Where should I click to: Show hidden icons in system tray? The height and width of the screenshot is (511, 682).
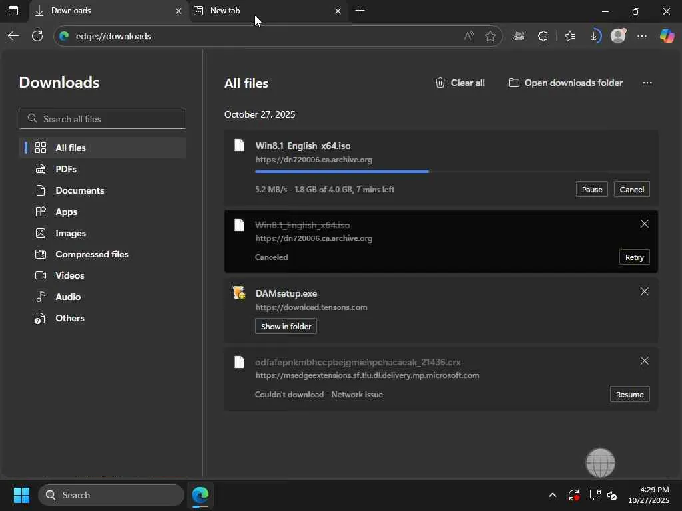[x=552, y=495]
